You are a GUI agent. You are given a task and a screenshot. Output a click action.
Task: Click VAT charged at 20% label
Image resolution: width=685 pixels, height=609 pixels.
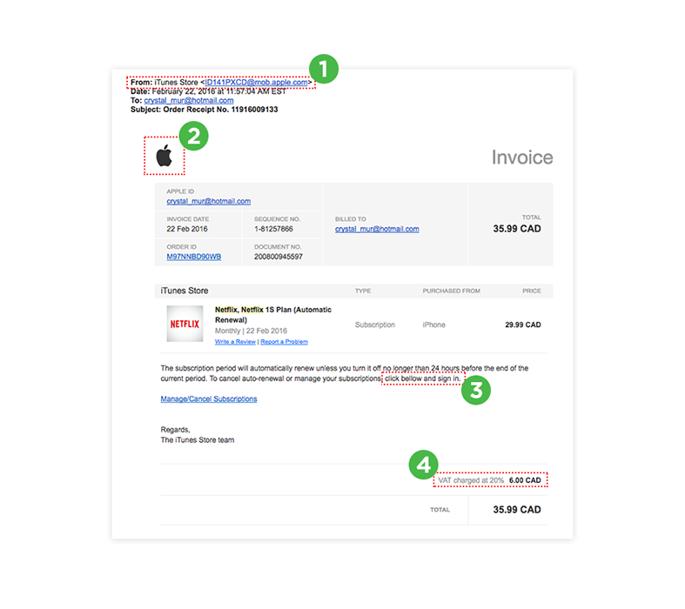pyautogui.click(x=471, y=480)
